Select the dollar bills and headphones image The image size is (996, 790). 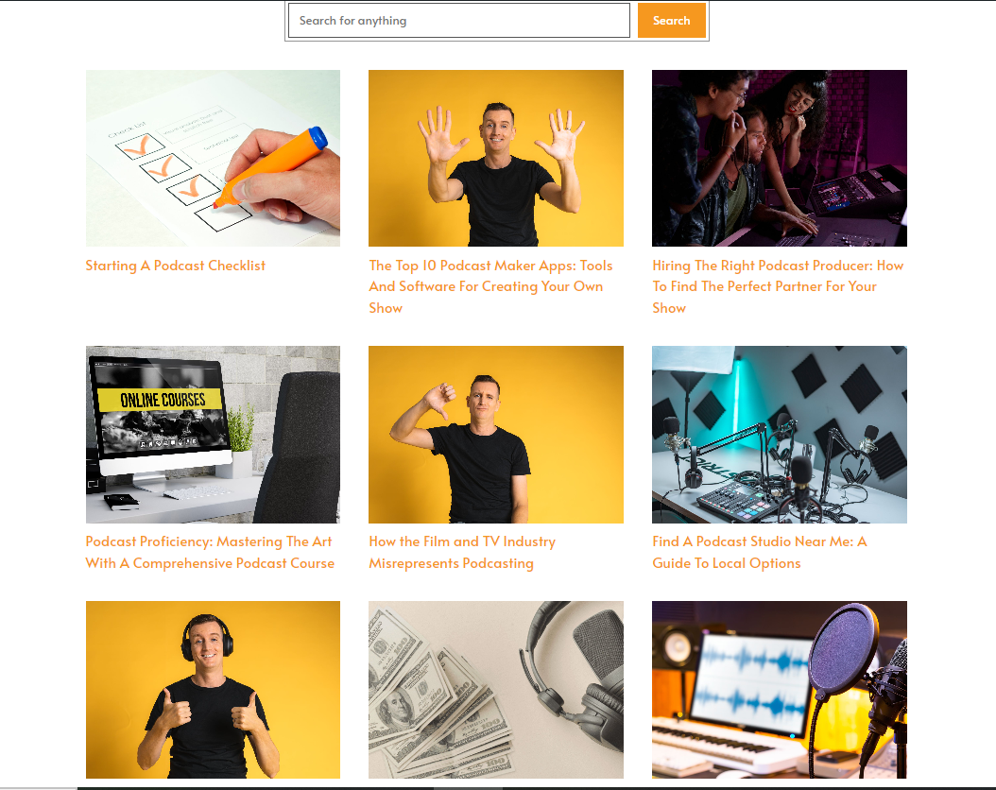(496, 690)
